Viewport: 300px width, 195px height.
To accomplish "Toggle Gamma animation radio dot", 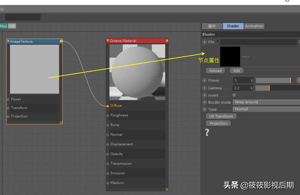I will (x=204, y=88).
